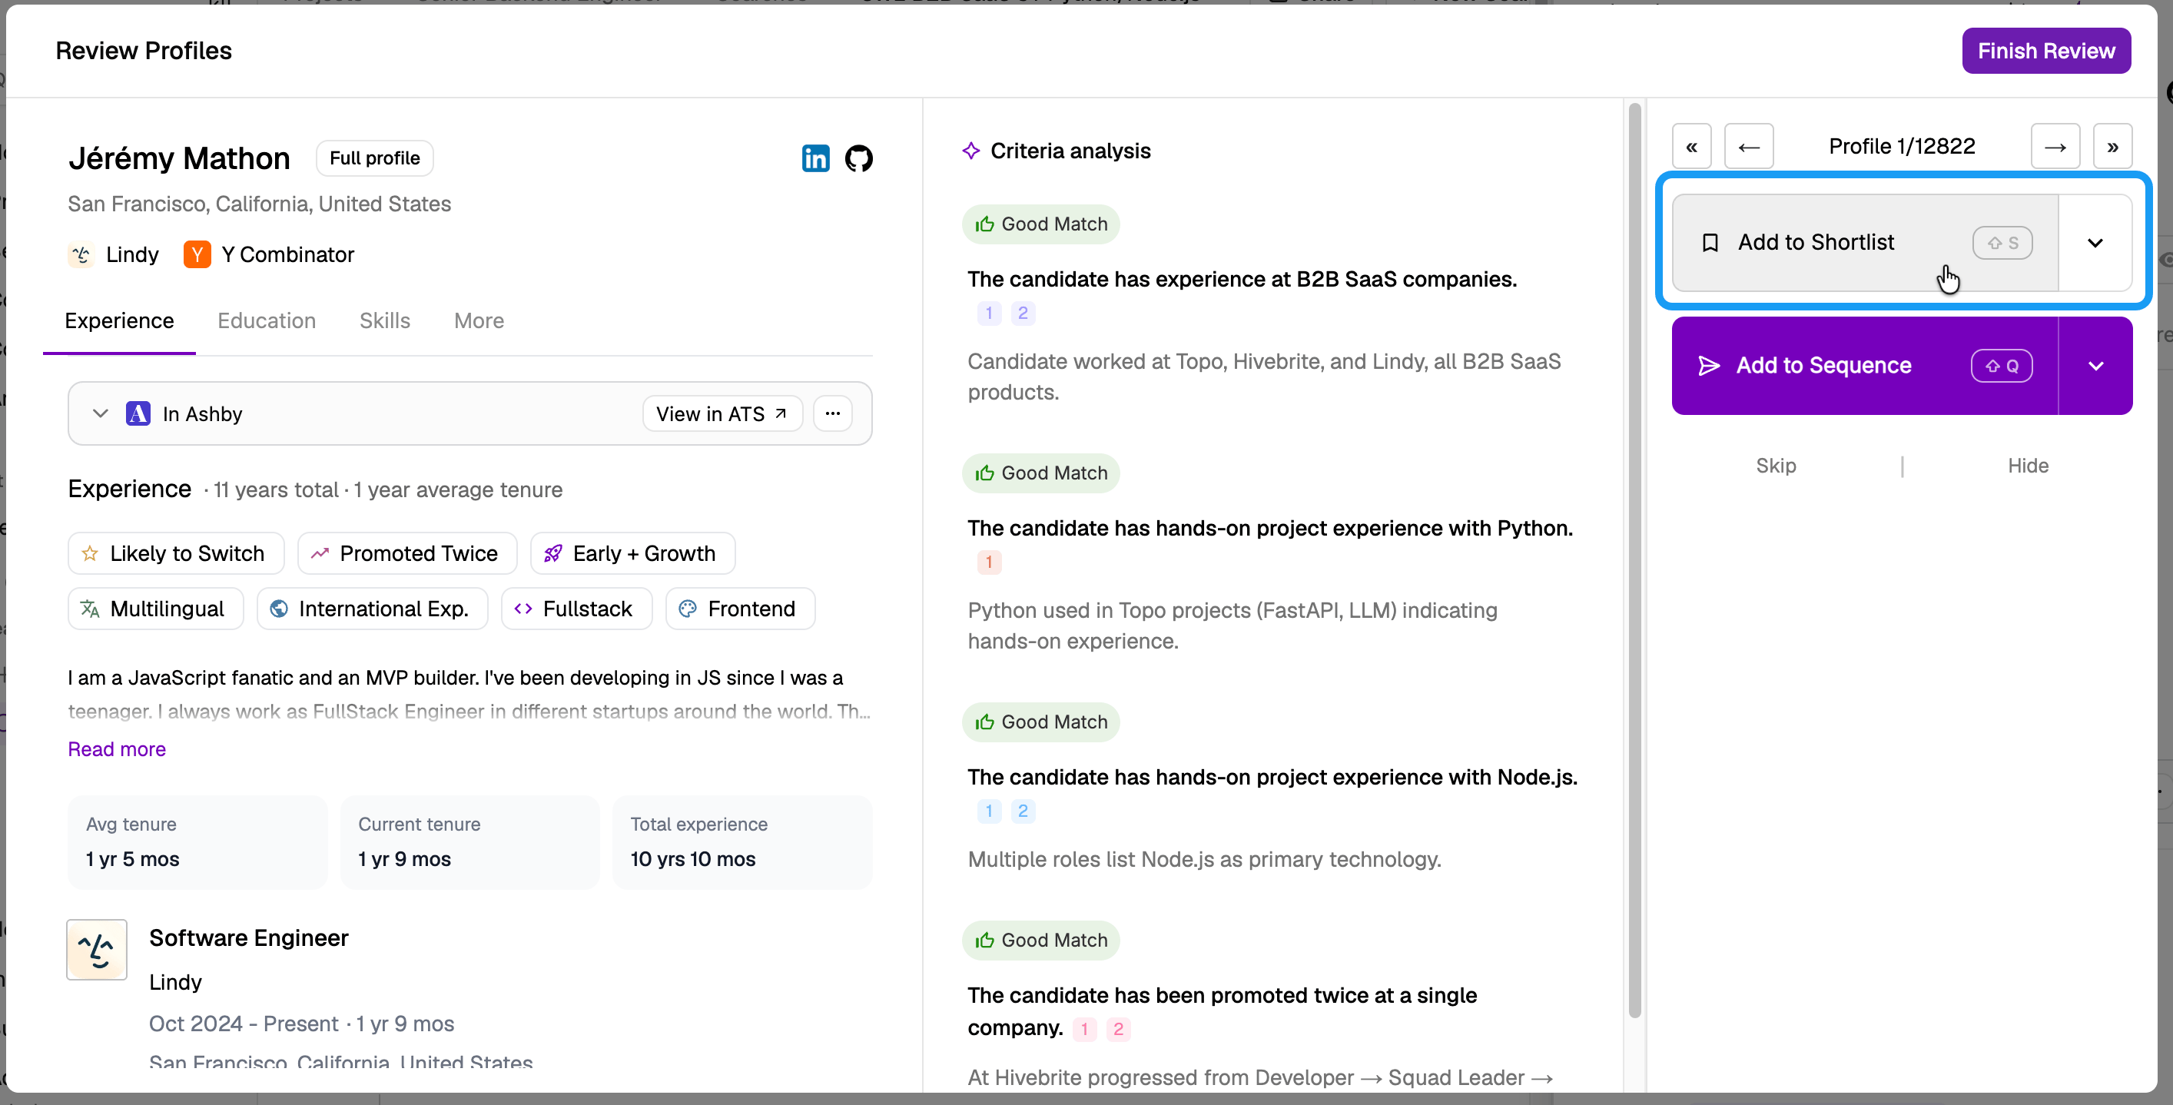Click the code brackets icon on Fullstack

pos(523,609)
